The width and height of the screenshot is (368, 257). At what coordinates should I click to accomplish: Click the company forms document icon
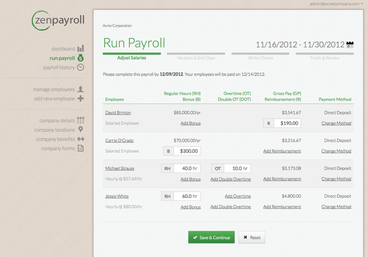[80, 149]
